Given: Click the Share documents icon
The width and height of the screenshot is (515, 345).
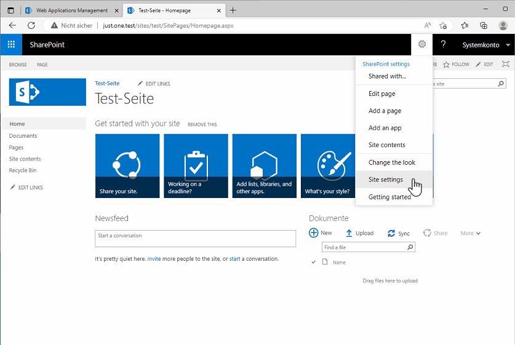Looking at the screenshot, I should point(426,233).
